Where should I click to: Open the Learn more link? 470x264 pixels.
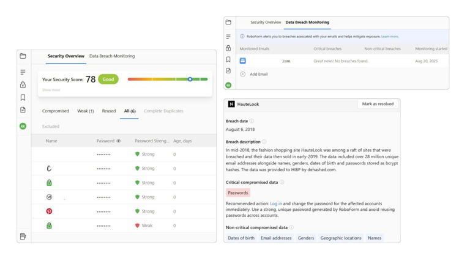click(390, 37)
